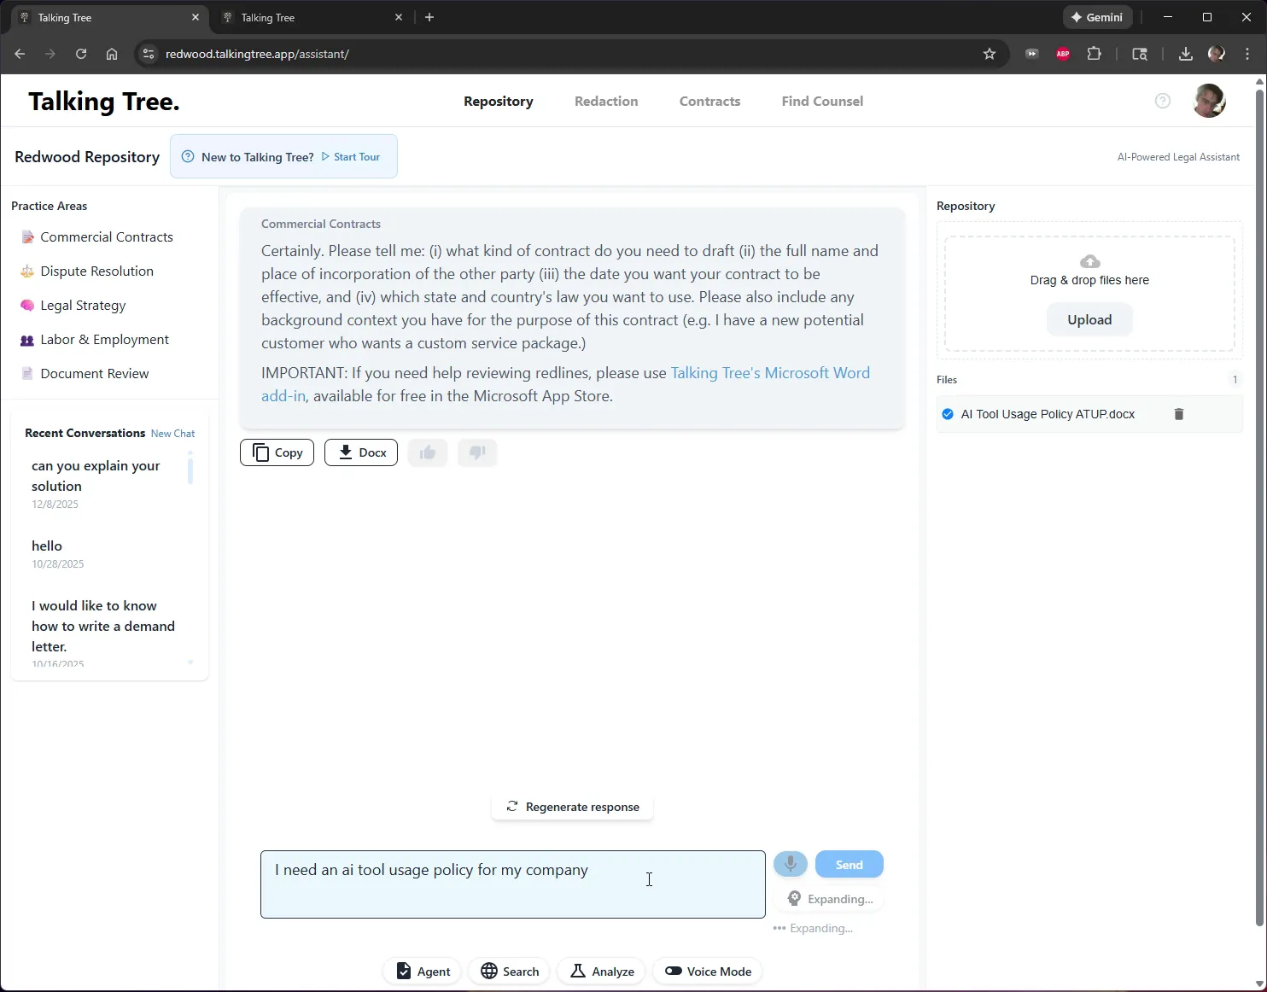Select Labor & Employment practice area
Screen dimensions: 1267x992
tap(104, 340)
